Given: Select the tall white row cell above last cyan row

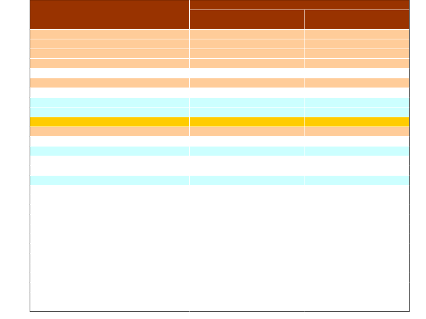Looking at the screenshot, I should click(110, 165).
